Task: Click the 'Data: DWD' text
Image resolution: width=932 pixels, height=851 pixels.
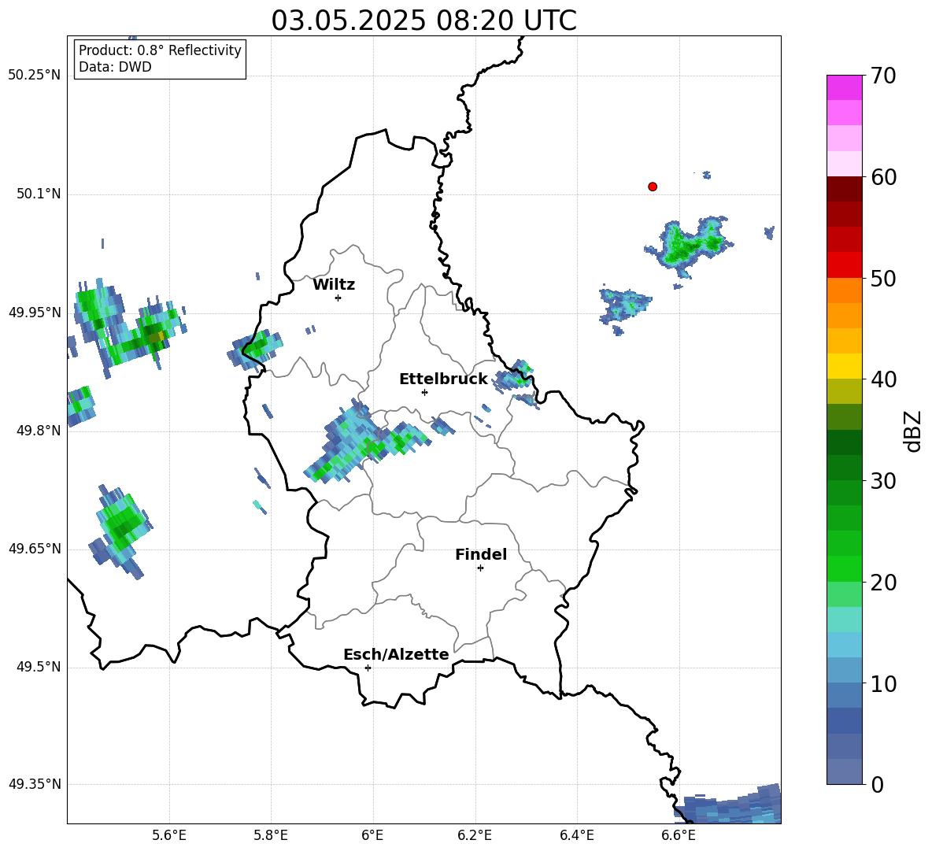Action: pos(115,67)
